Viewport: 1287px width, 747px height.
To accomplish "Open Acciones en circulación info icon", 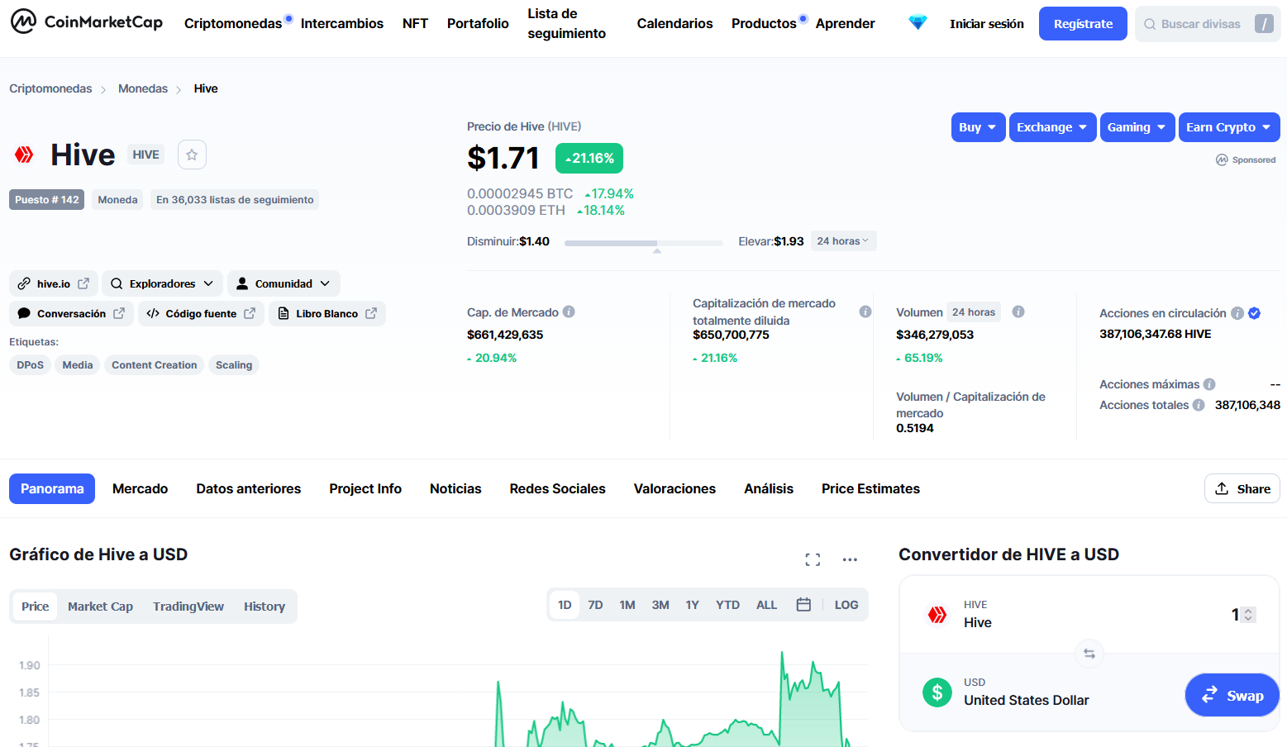I will click(1237, 313).
